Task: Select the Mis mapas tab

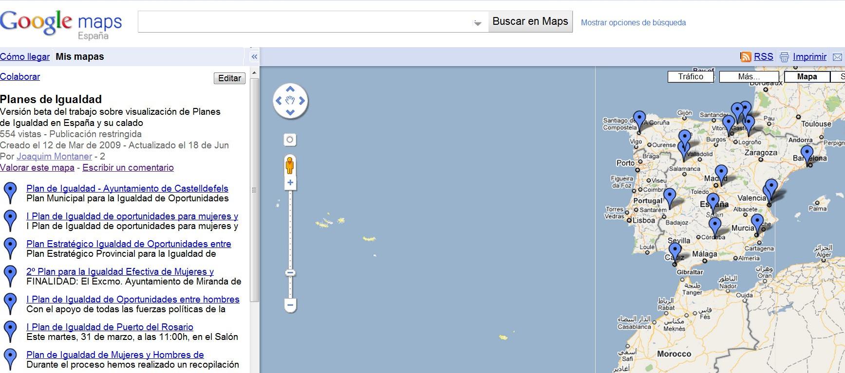Action: pos(80,57)
